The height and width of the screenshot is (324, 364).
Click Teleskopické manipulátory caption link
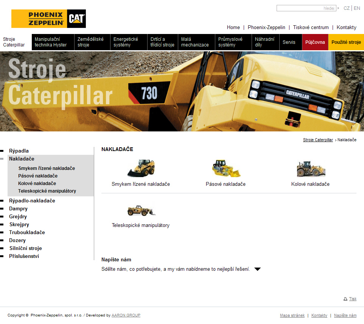click(x=141, y=225)
